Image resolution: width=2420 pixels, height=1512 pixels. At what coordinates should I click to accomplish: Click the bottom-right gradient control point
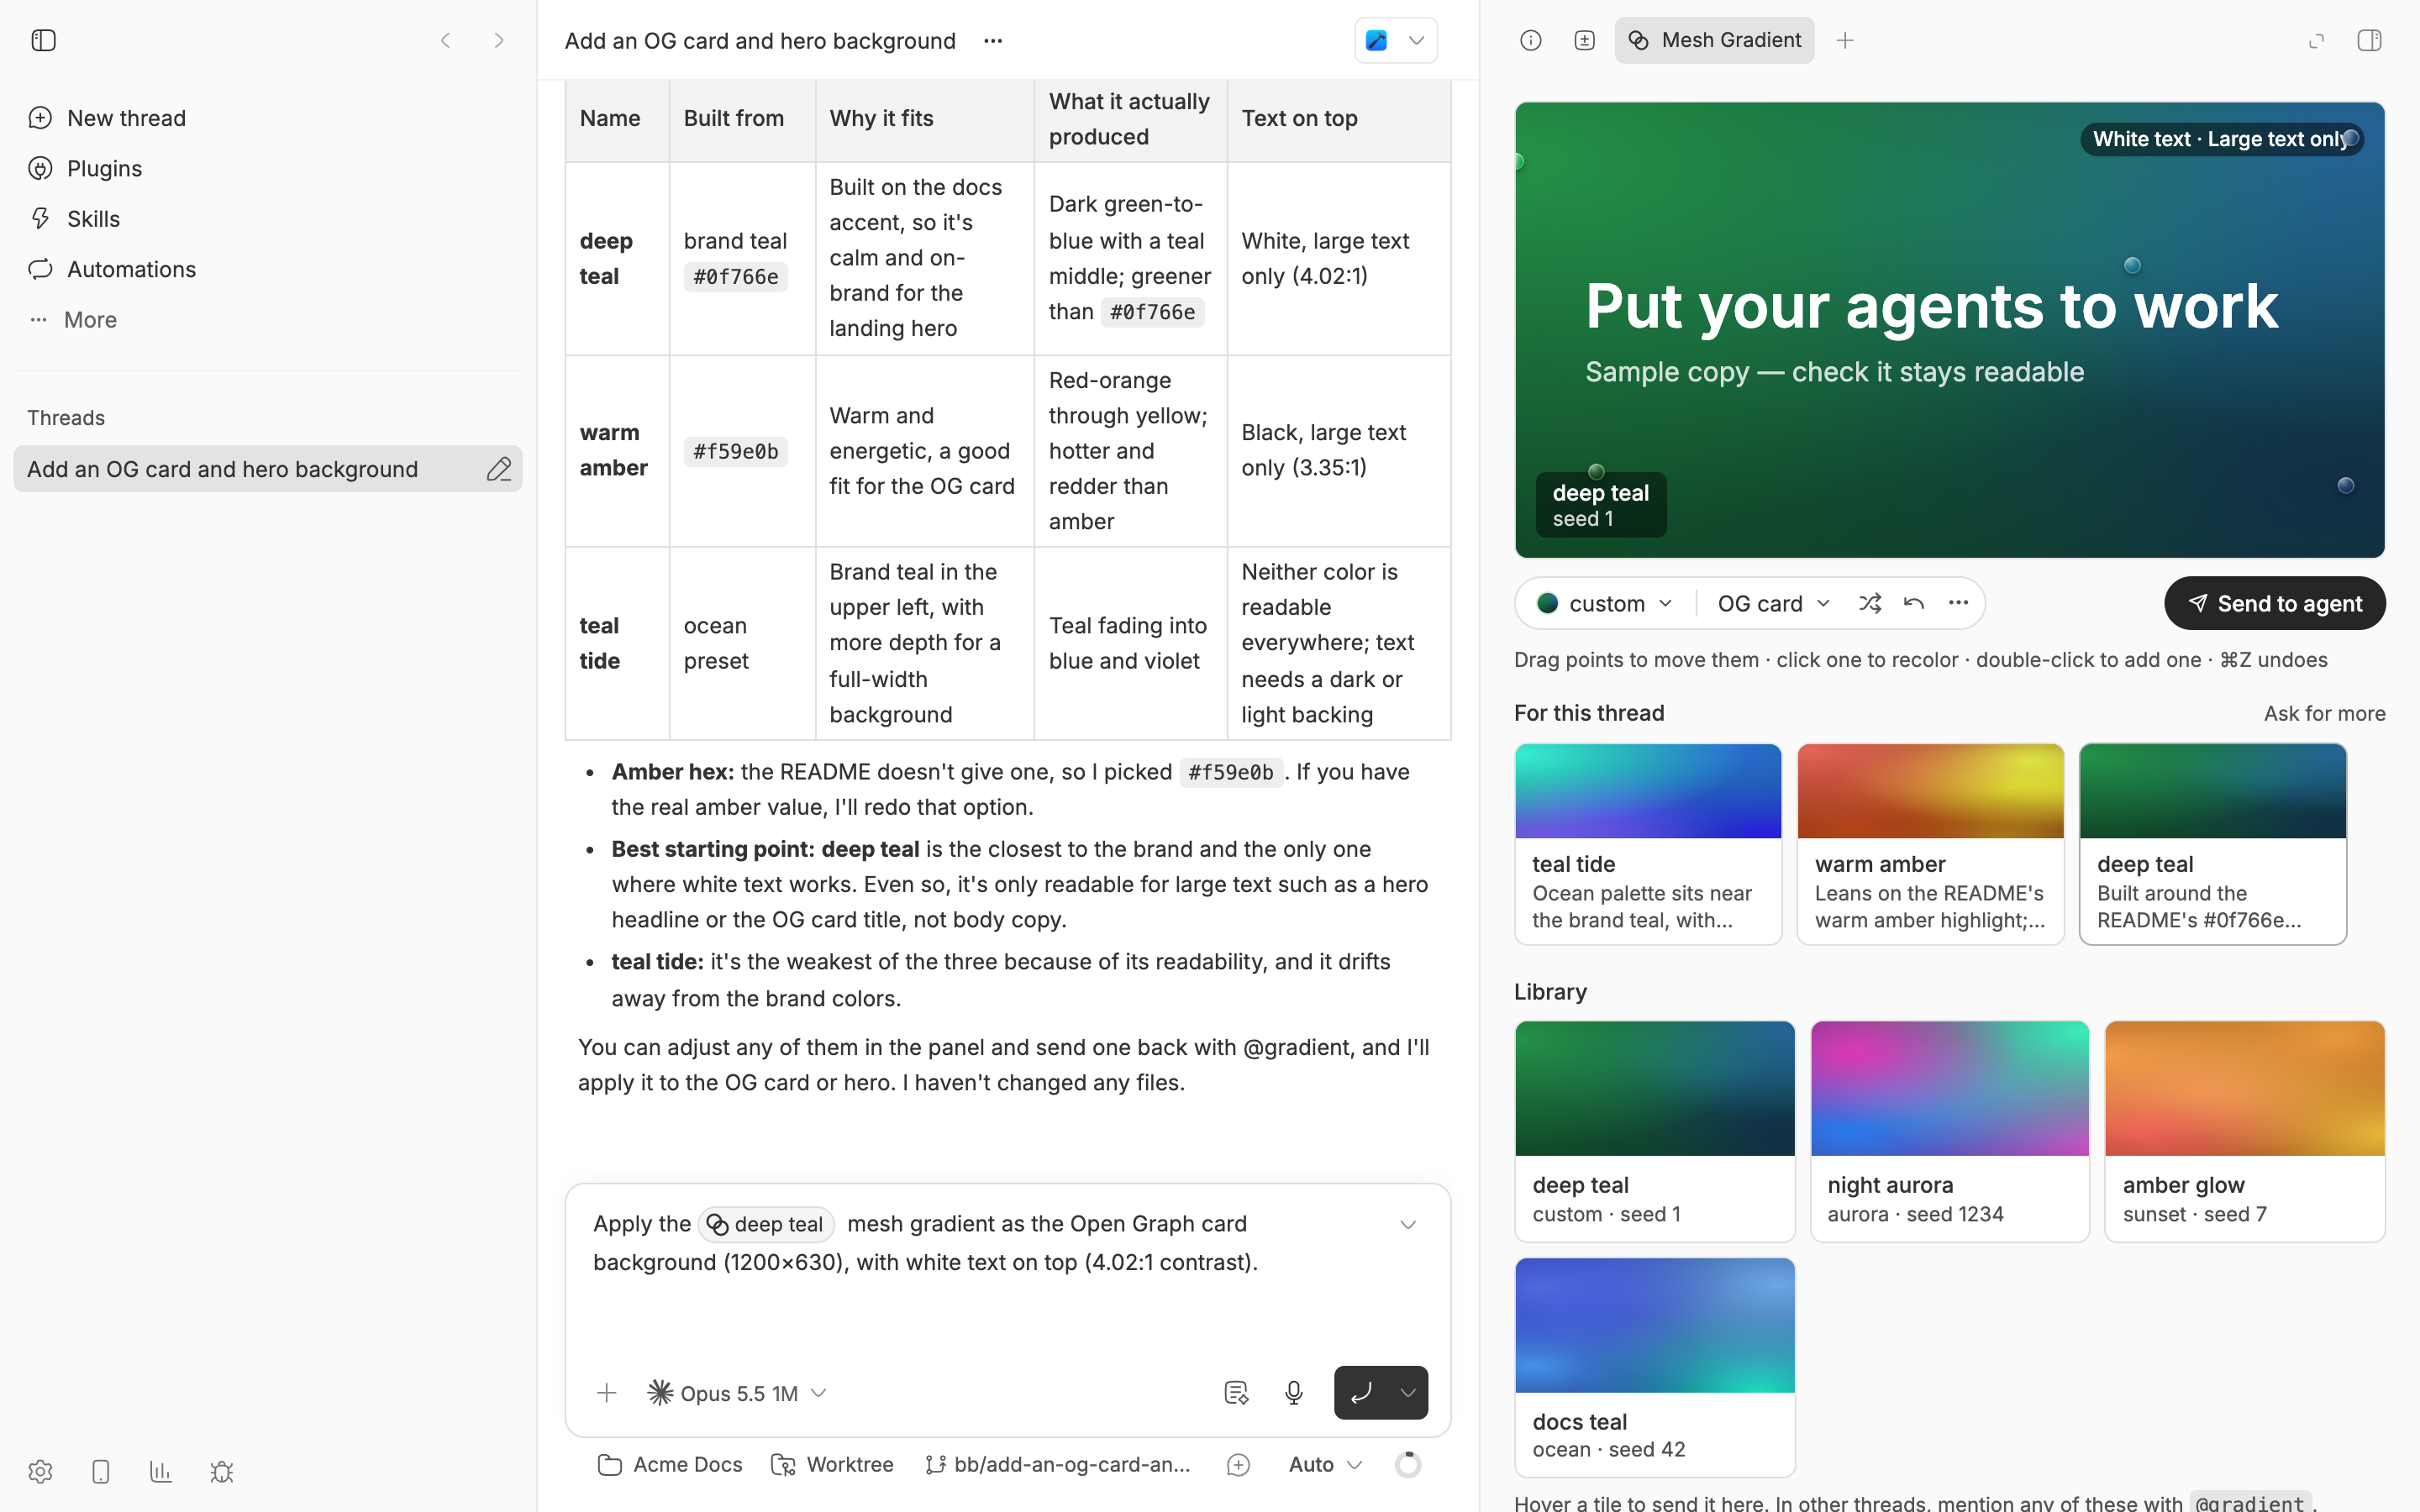pyautogui.click(x=2345, y=485)
